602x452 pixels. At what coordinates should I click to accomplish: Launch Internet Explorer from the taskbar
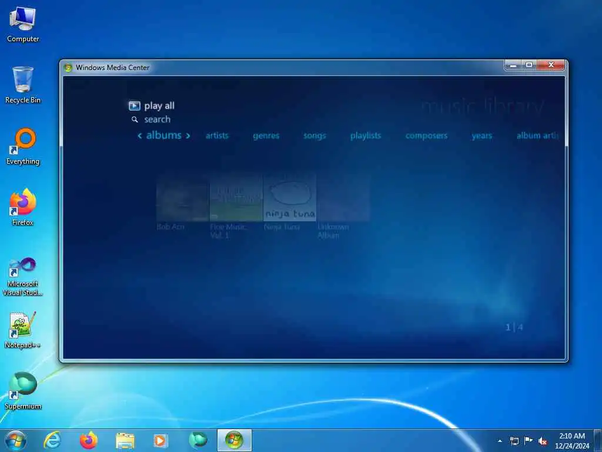52,440
